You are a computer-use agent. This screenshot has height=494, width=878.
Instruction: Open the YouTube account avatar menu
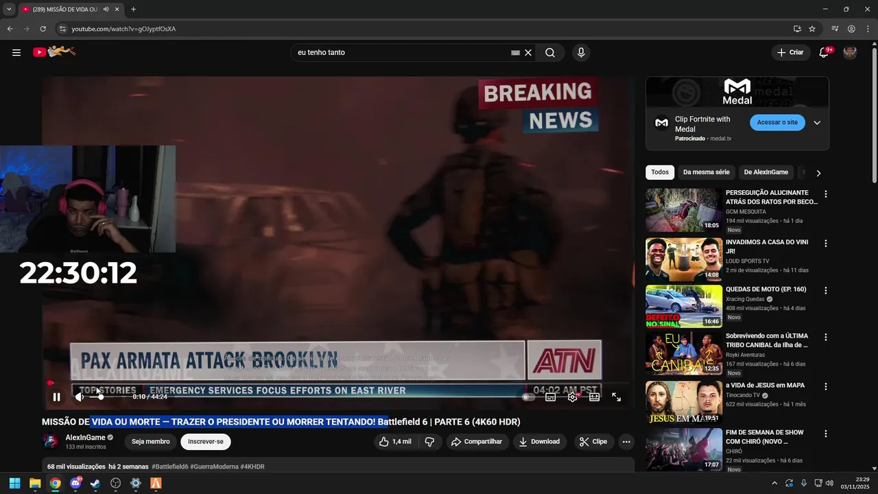[x=850, y=53]
